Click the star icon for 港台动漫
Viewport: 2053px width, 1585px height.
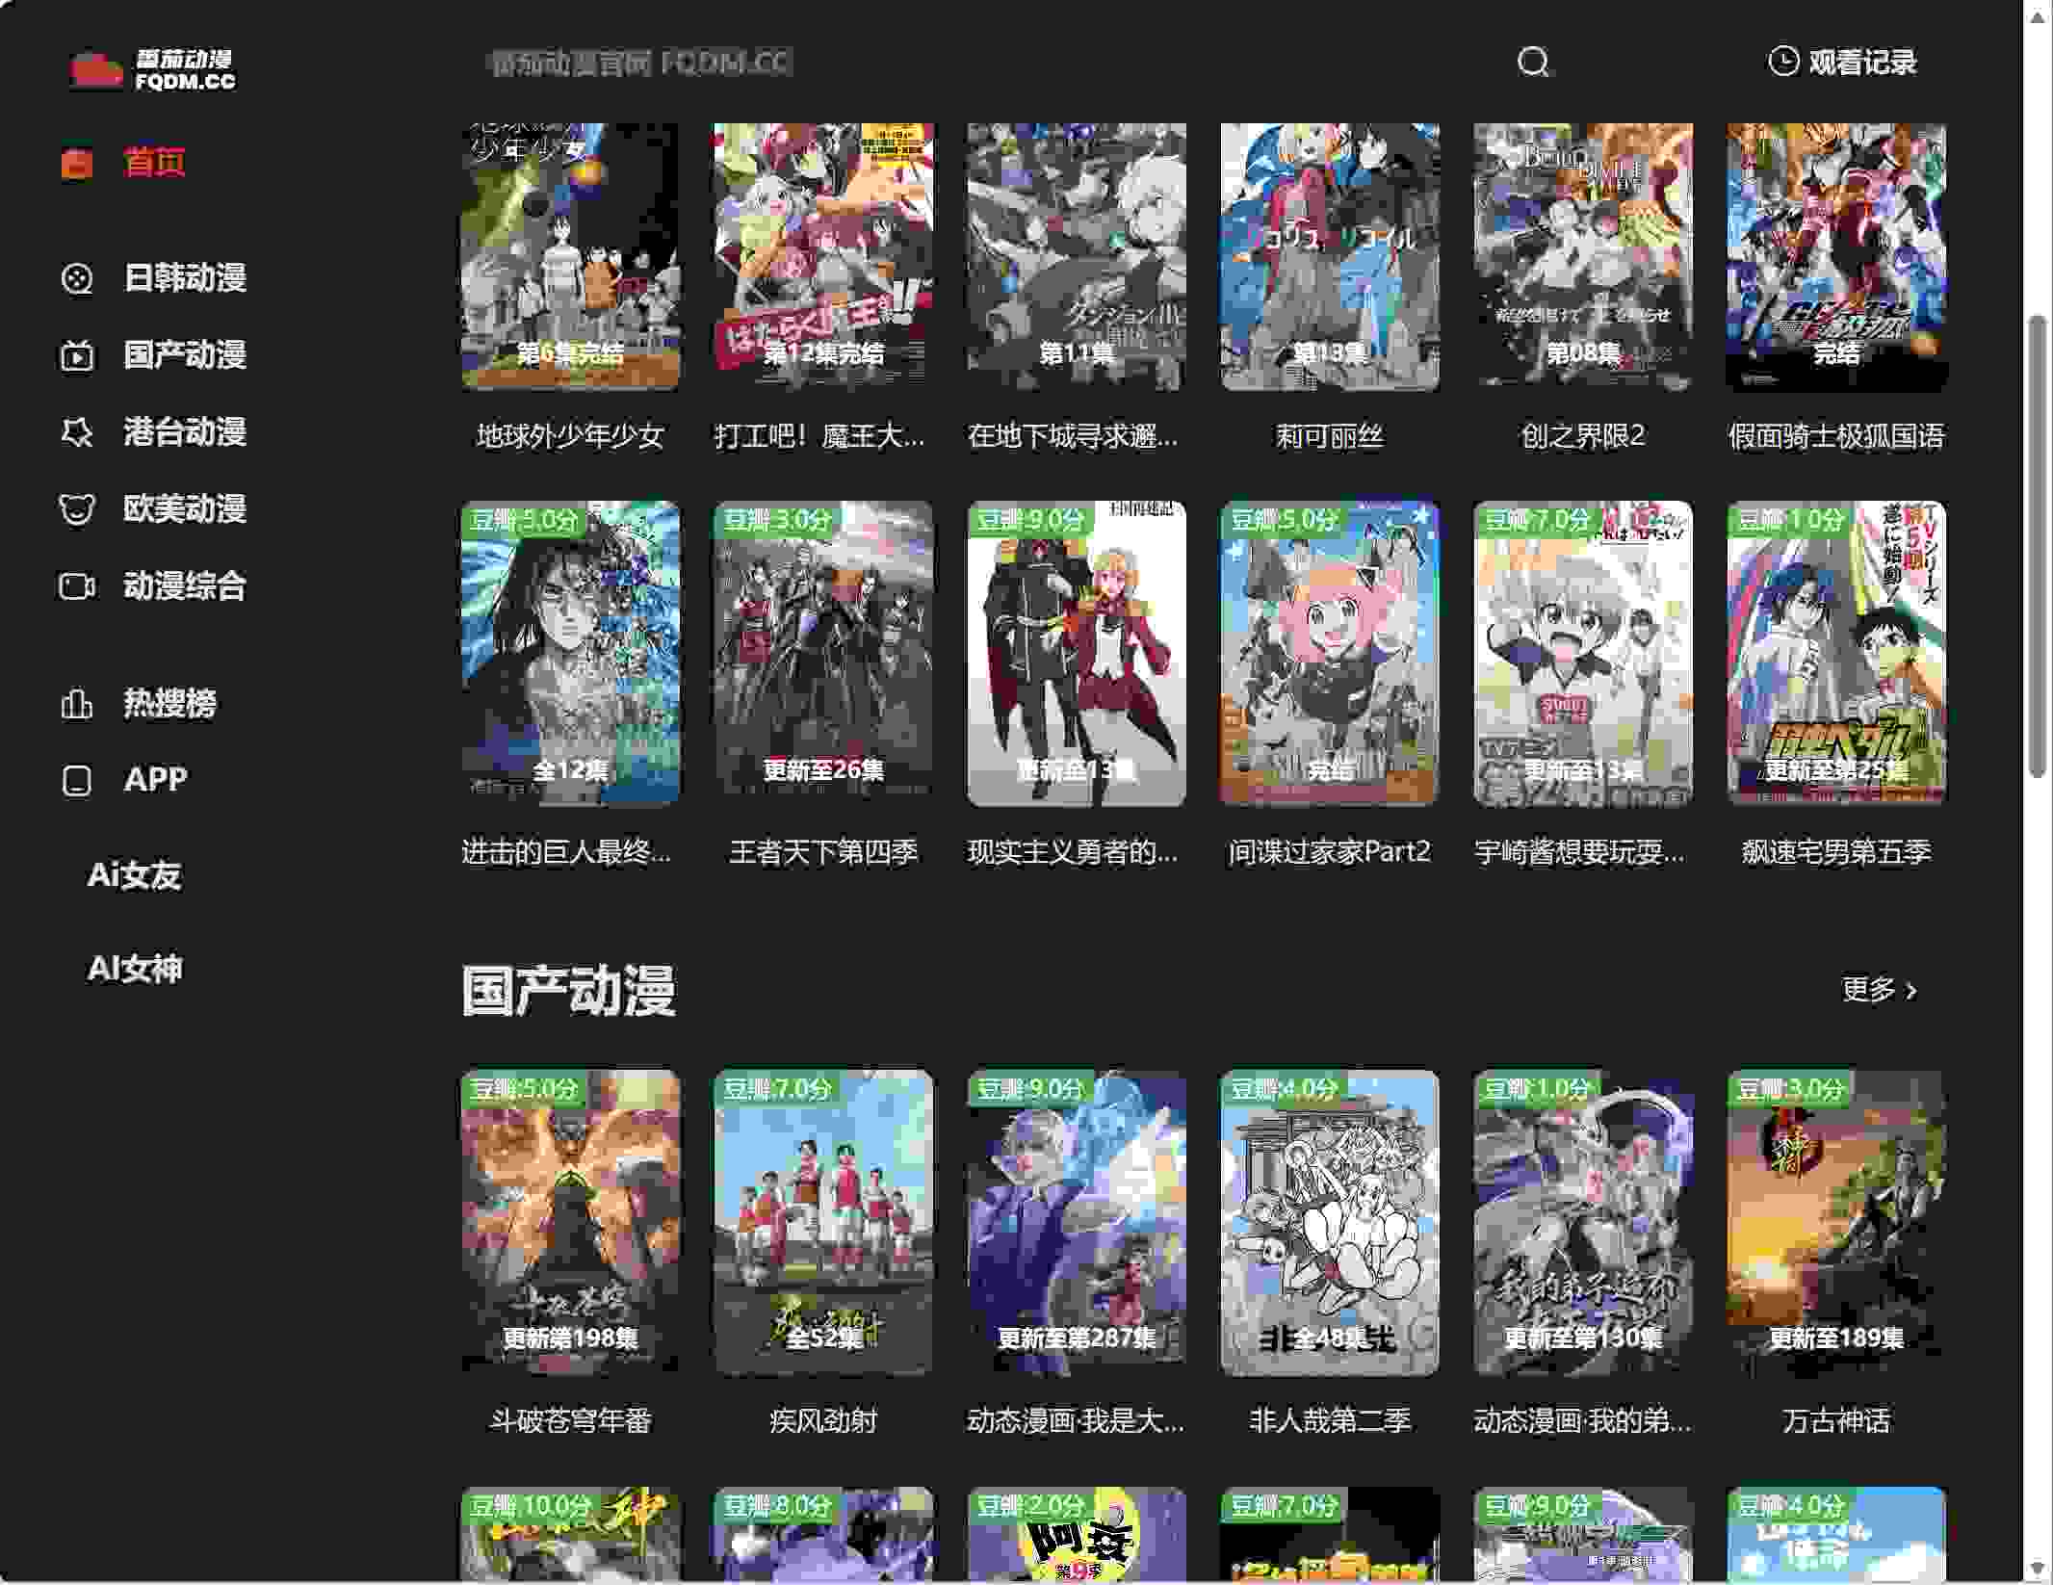(77, 432)
